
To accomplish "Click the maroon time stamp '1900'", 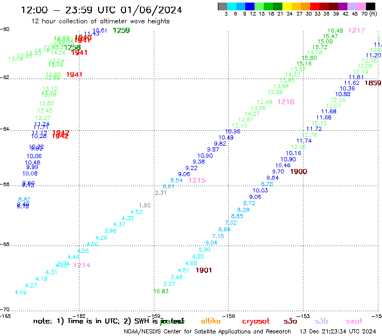I will pos(299,172).
